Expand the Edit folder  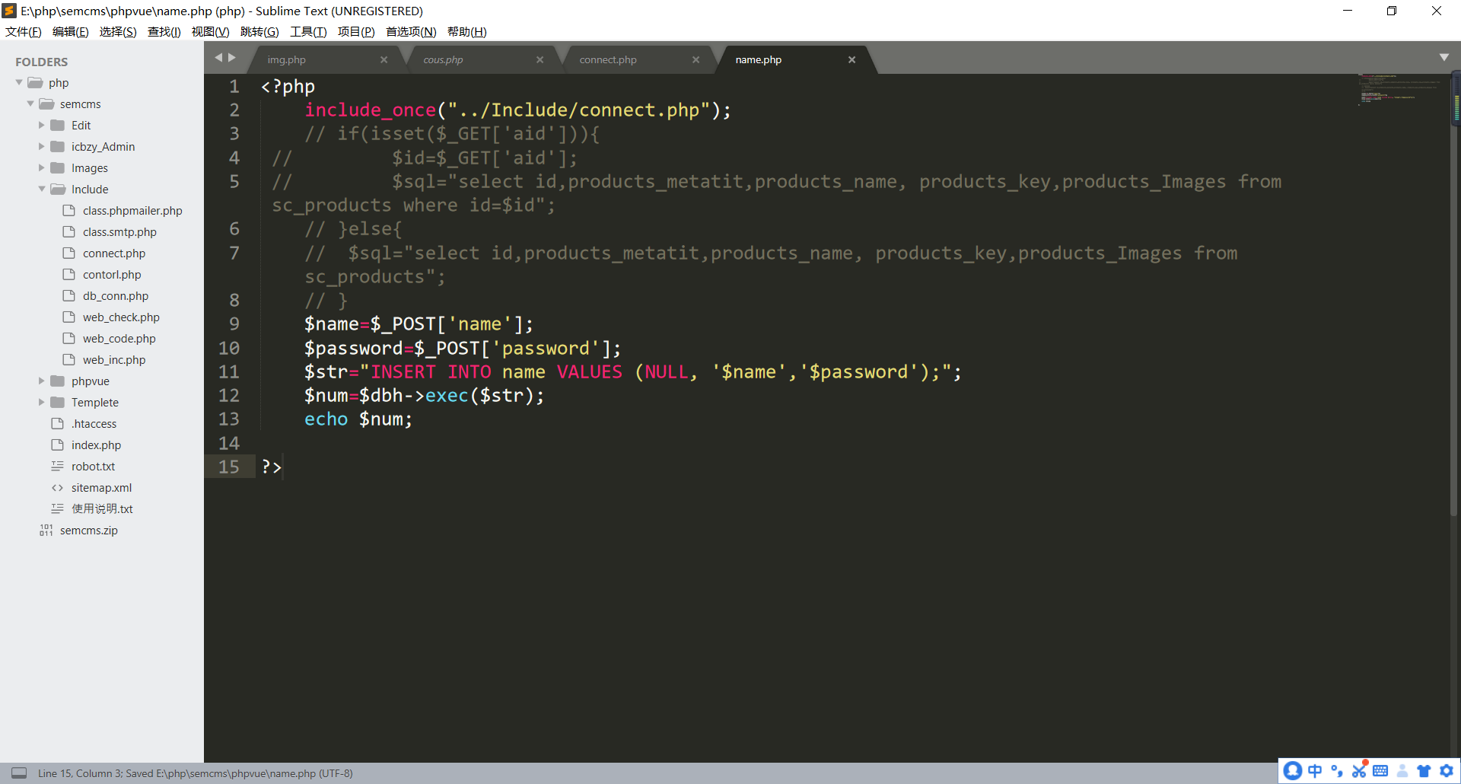pos(42,125)
